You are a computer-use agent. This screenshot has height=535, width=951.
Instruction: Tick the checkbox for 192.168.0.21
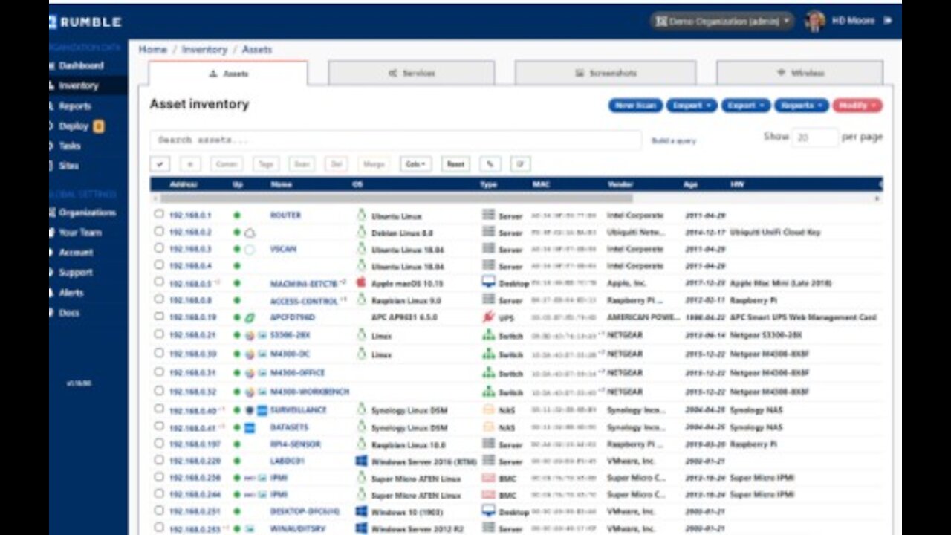(159, 334)
